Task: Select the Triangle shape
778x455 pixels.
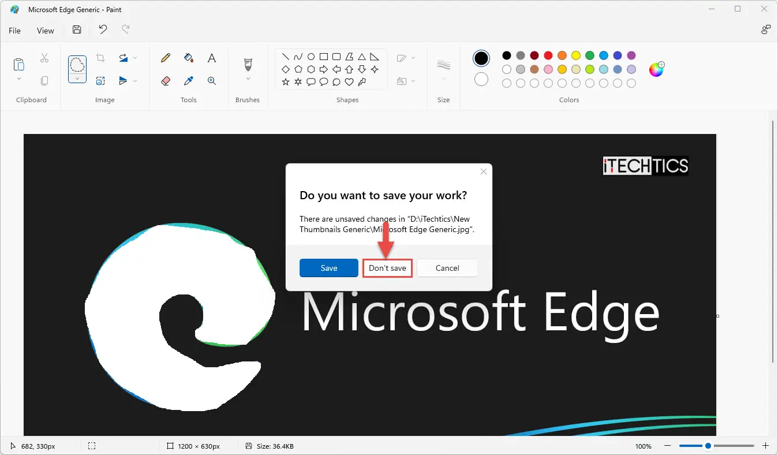Action: click(x=362, y=57)
